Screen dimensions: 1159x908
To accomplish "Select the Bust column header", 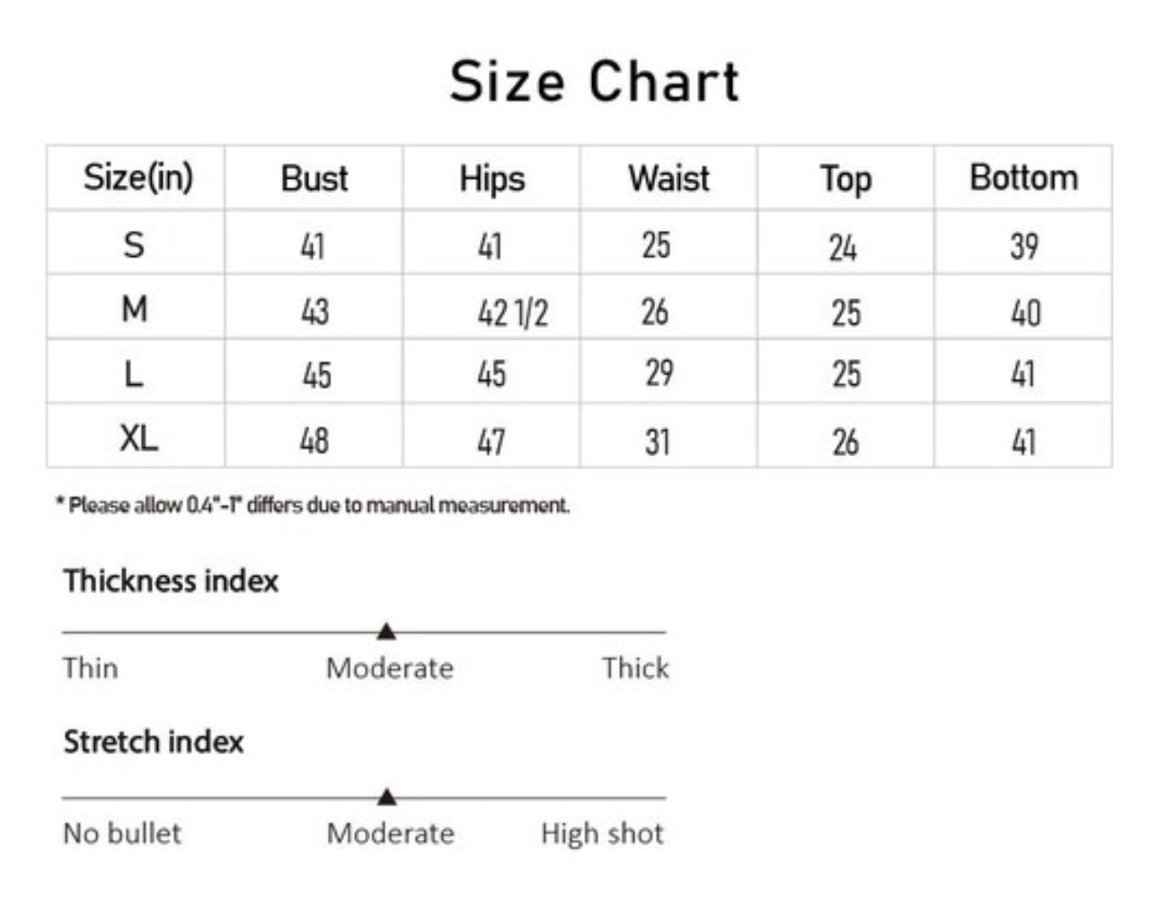I will pyautogui.click(x=314, y=178).
